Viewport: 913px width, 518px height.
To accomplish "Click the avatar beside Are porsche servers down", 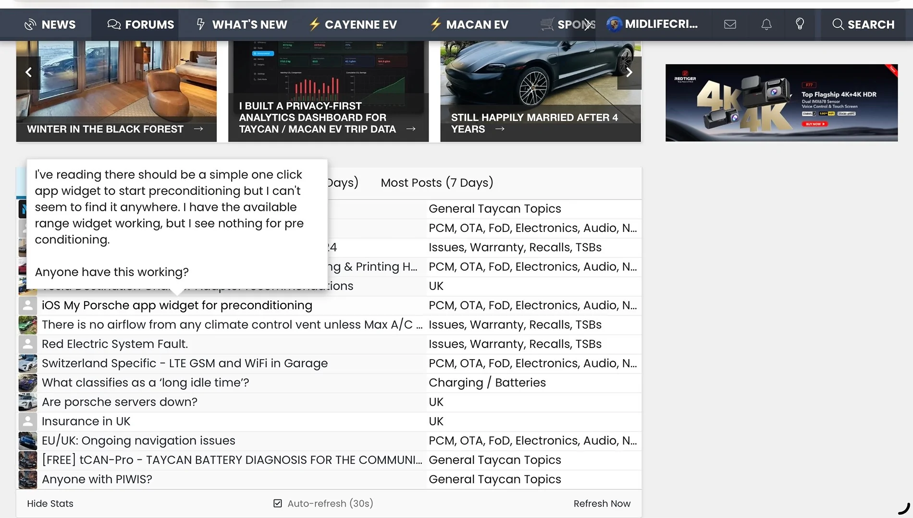I will [28, 402].
